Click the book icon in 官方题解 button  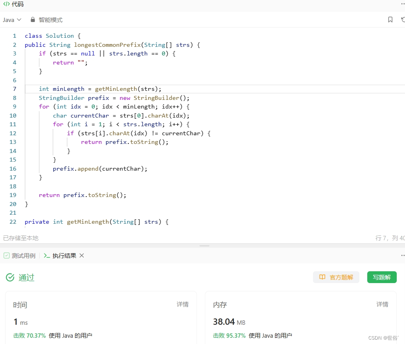coord(322,277)
